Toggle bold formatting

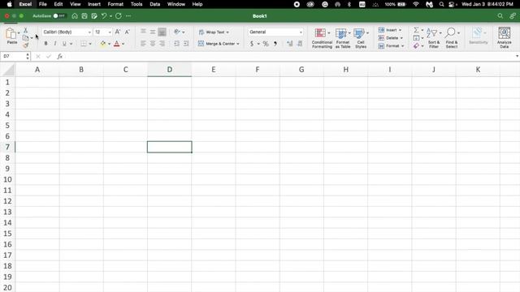click(45, 43)
